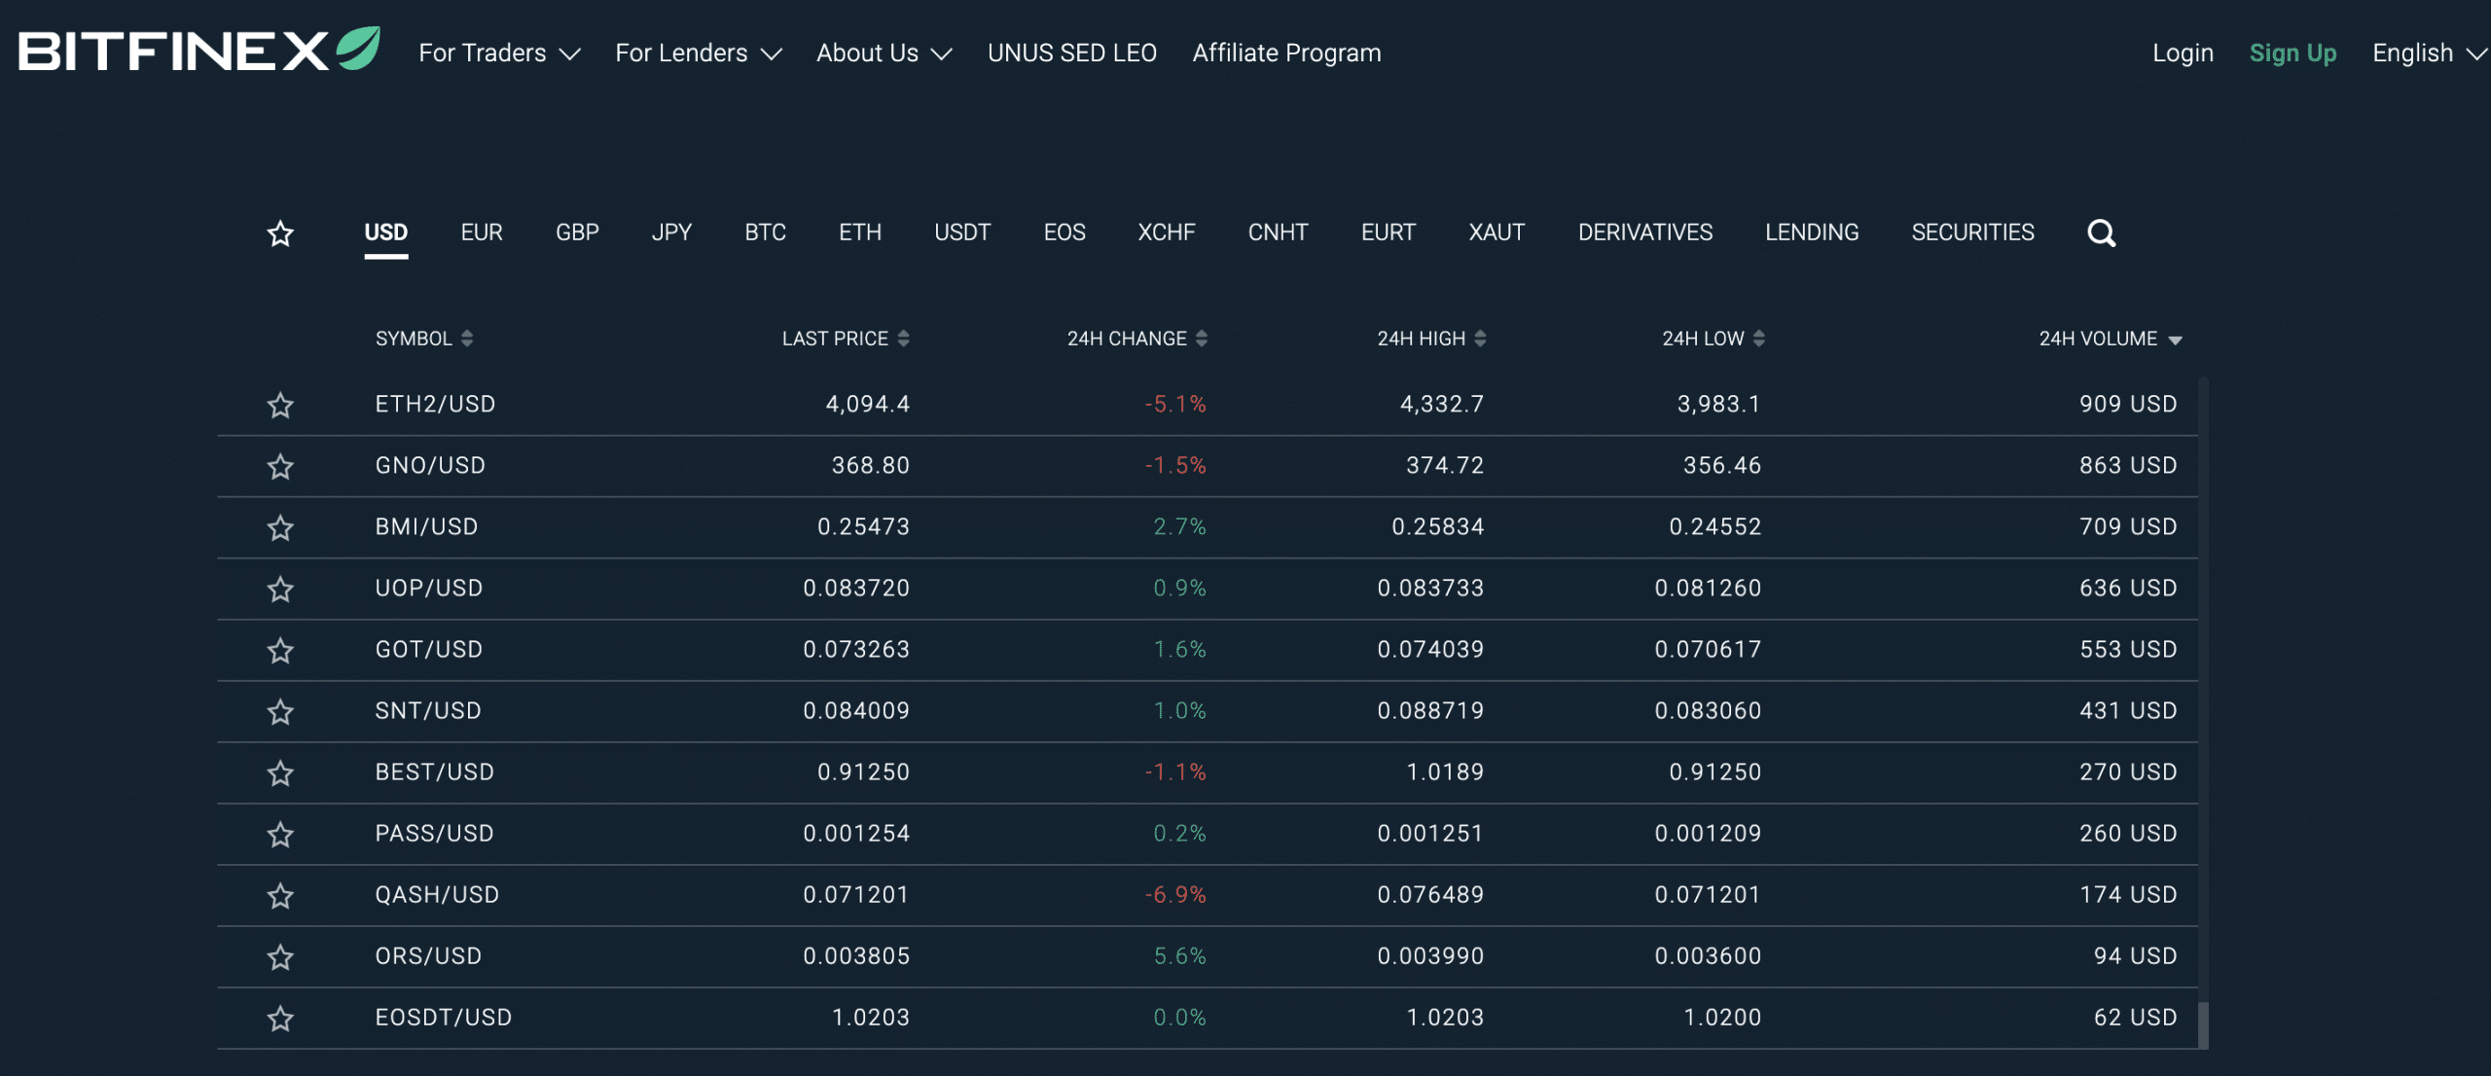This screenshot has height=1076, width=2491.
Task: Click the Sign Up link
Action: (x=2292, y=53)
